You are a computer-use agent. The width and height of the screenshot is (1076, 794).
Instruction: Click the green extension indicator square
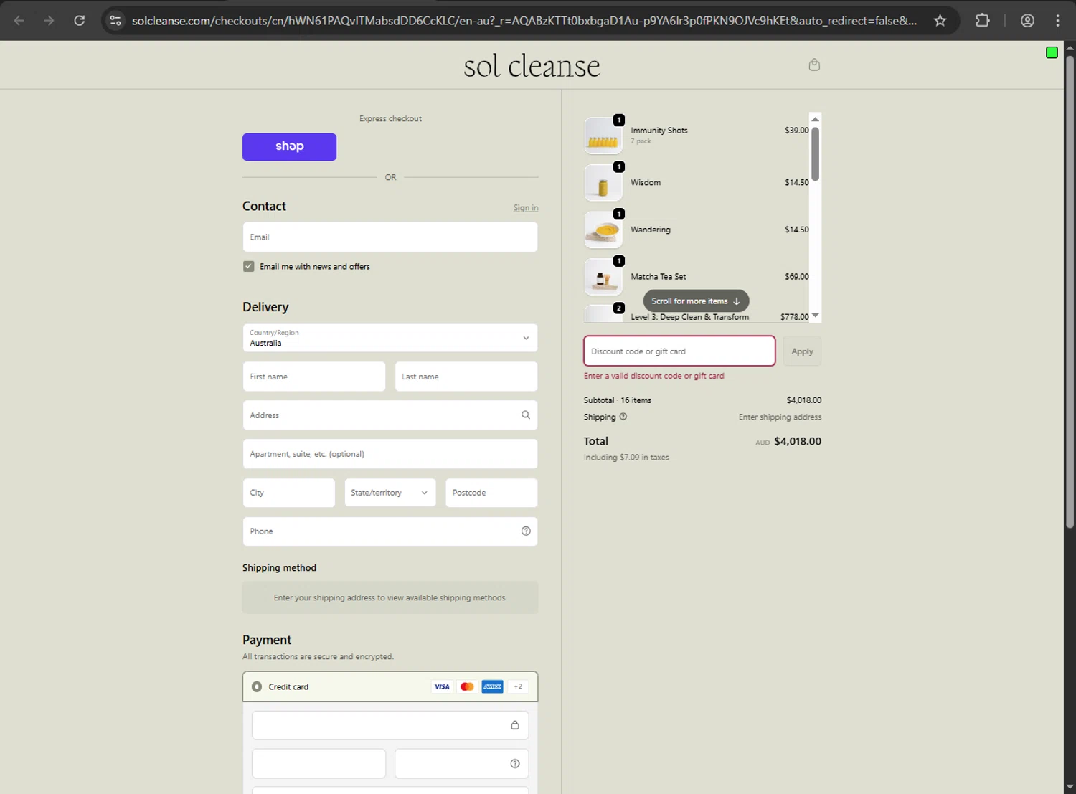pos(1052,52)
